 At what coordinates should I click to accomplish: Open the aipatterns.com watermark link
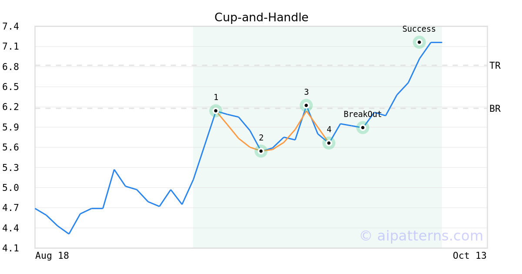point(421,236)
